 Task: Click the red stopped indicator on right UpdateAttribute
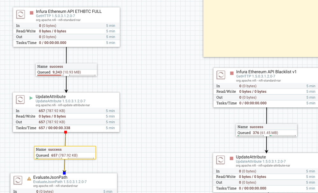click(231, 159)
